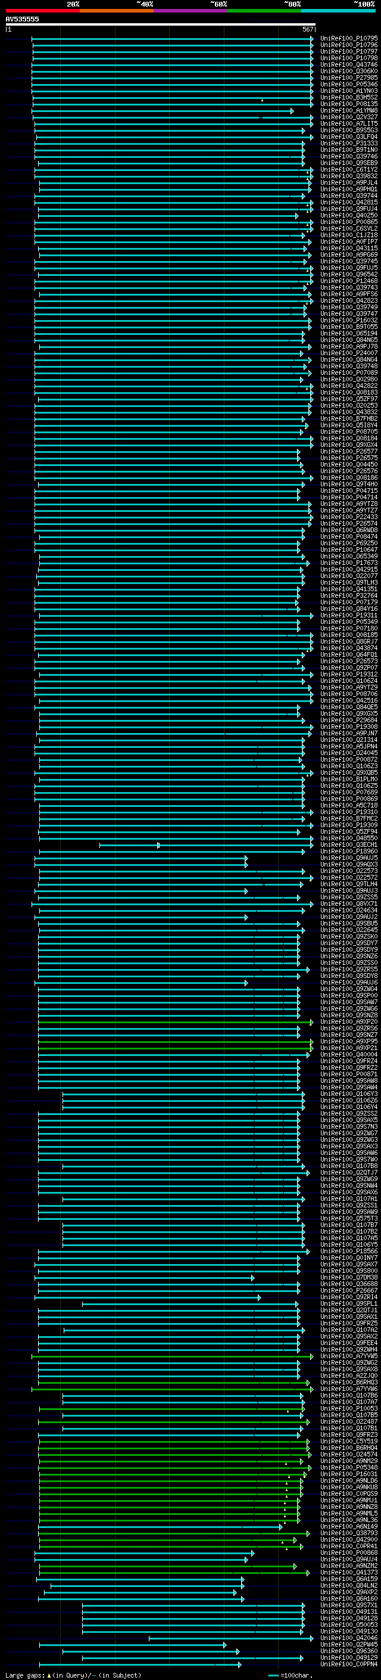Click the green ~80% identity legend segment

point(264,11)
